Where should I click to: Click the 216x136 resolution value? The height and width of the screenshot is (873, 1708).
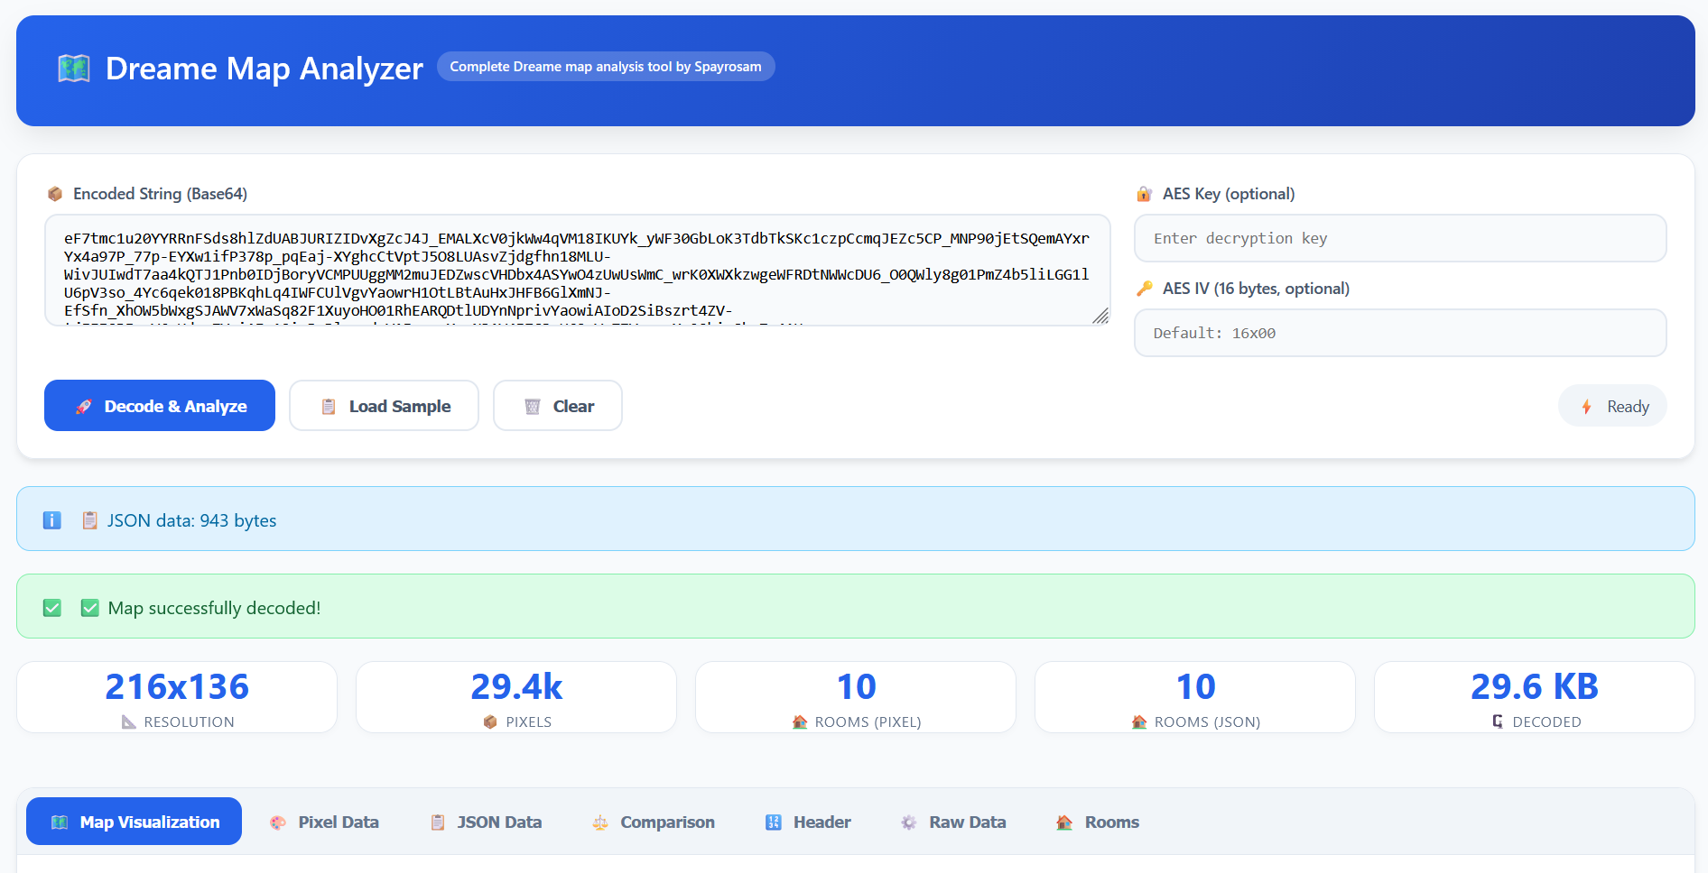[x=177, y=687]
